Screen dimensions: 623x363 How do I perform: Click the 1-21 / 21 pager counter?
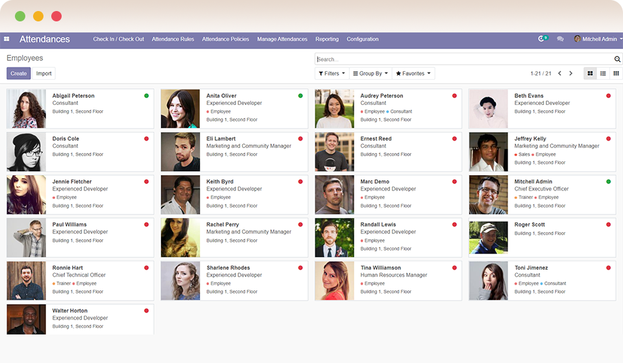[x=541, y=73]
